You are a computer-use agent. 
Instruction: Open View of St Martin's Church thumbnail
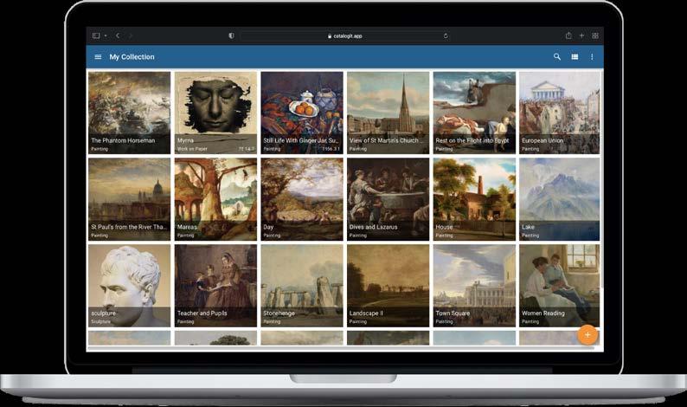tap(388, 113)
